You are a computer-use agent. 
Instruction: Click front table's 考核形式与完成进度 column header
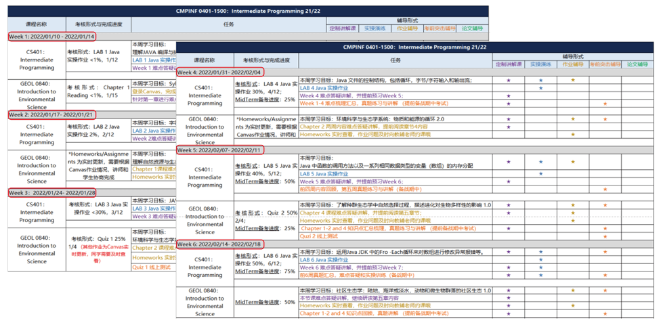tap(265, 60)
